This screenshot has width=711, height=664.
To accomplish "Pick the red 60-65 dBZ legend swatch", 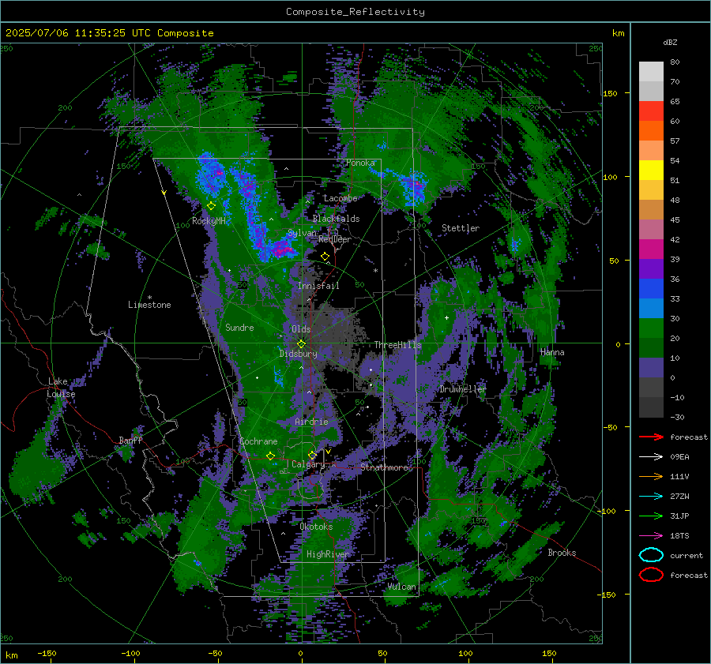I will click(651, 111).
